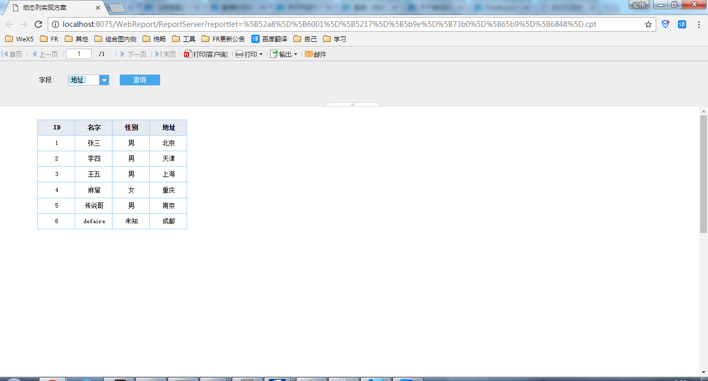
Task: Open the Chrome three-dot menu
Action: pos(699,24)
